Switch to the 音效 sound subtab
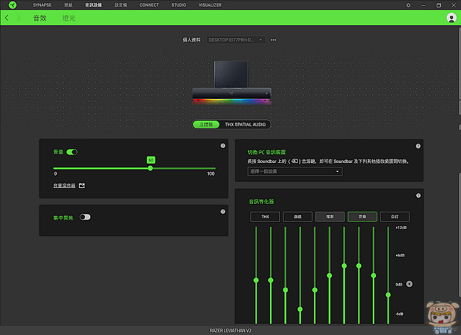 40,18
